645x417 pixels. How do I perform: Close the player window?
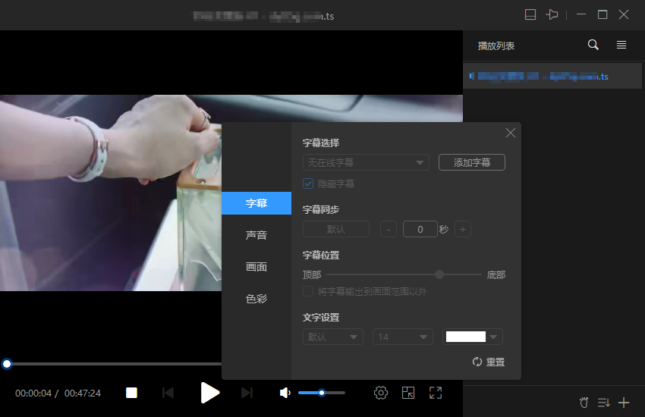tap(624, 15)
